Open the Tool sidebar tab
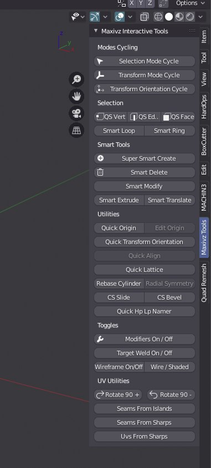The image size is (211, 468). (x=204, y=58)
